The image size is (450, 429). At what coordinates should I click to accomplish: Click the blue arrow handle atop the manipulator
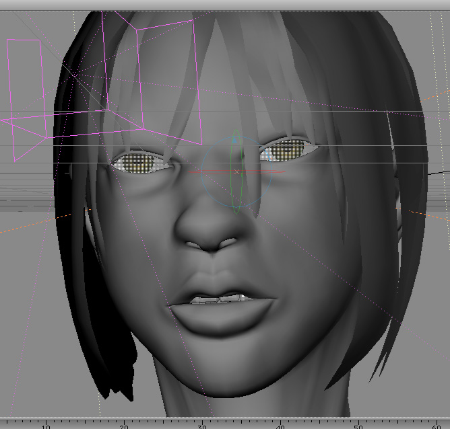click(234, 141)
